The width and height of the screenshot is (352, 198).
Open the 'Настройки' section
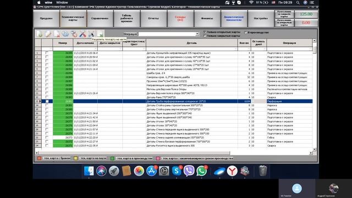click(x=261, y=18)
